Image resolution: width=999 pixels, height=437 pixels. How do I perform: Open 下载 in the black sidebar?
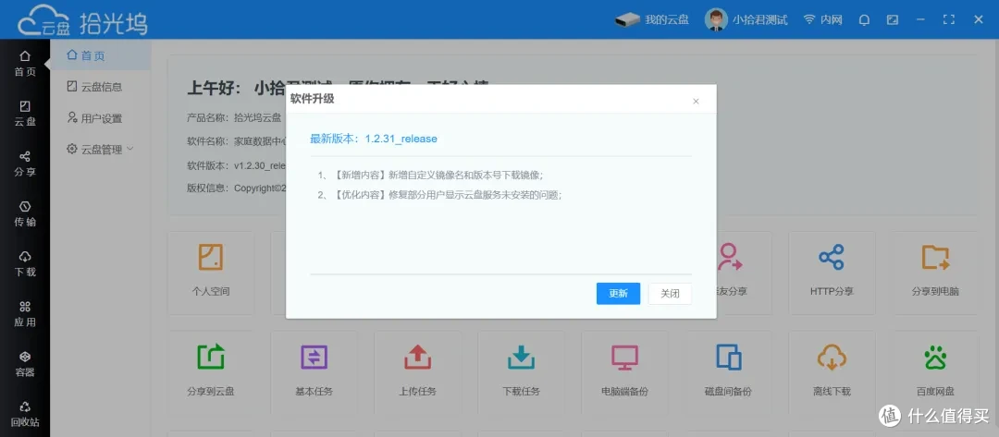coord(25,264)
